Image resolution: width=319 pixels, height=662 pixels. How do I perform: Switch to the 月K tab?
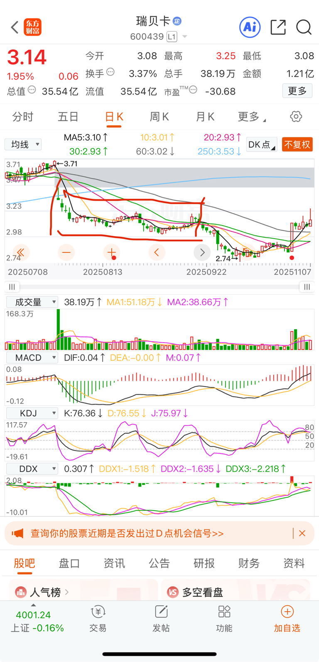(205, 117)
